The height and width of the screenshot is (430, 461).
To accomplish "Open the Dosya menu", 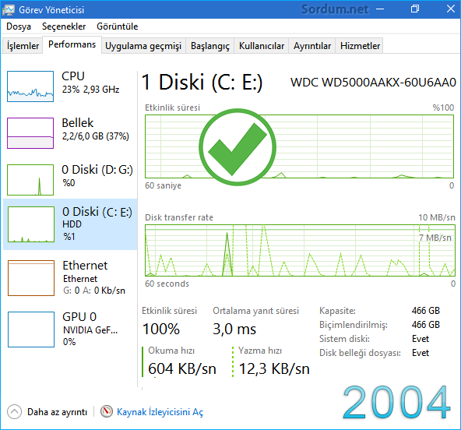I will pyautogui.click(x=19, y=26).
